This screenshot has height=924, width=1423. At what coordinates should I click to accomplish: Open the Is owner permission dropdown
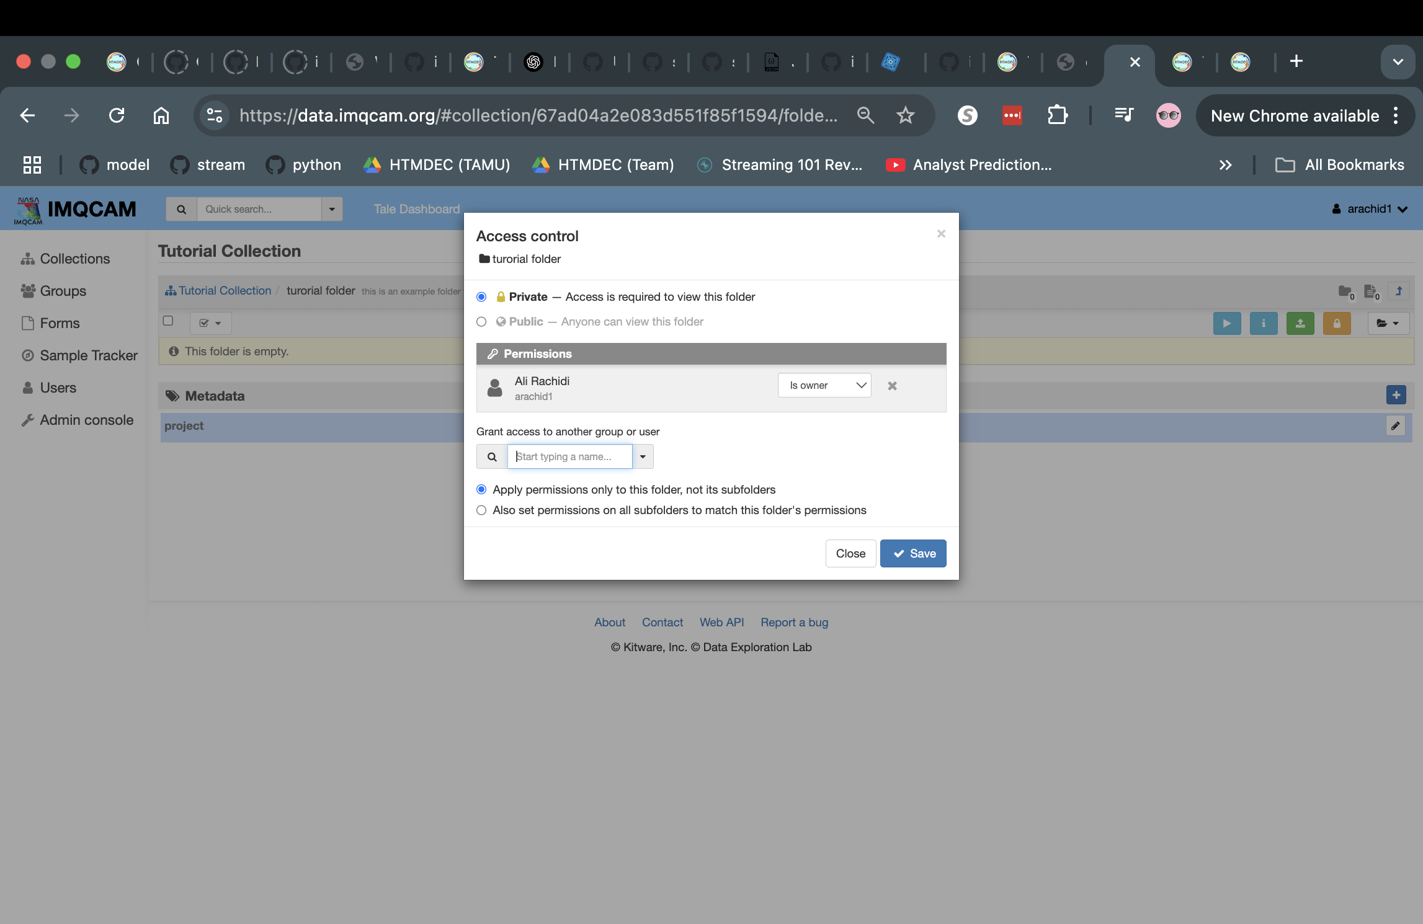(824, 385)
